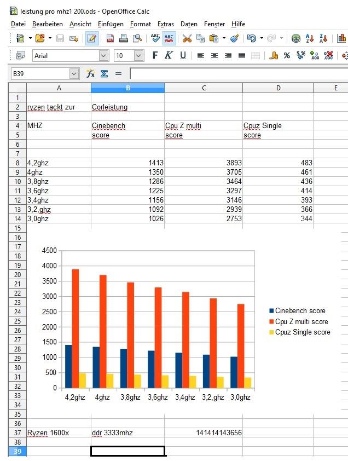Toggle Underline U formatting
The image size is (348, 461).
183,55
